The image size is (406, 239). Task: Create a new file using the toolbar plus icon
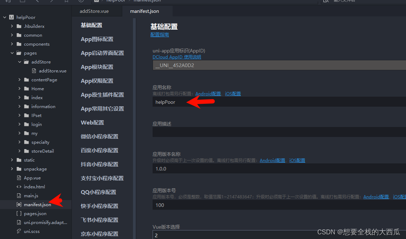click(x=8, y=1)
